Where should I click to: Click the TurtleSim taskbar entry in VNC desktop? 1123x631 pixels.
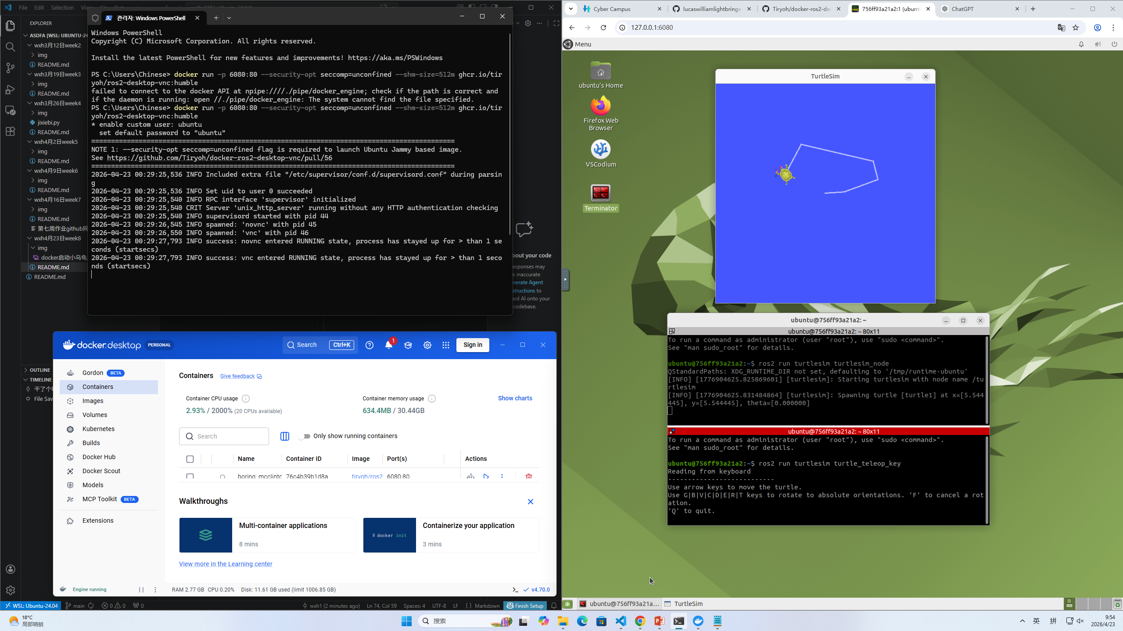tap(684, 604)
